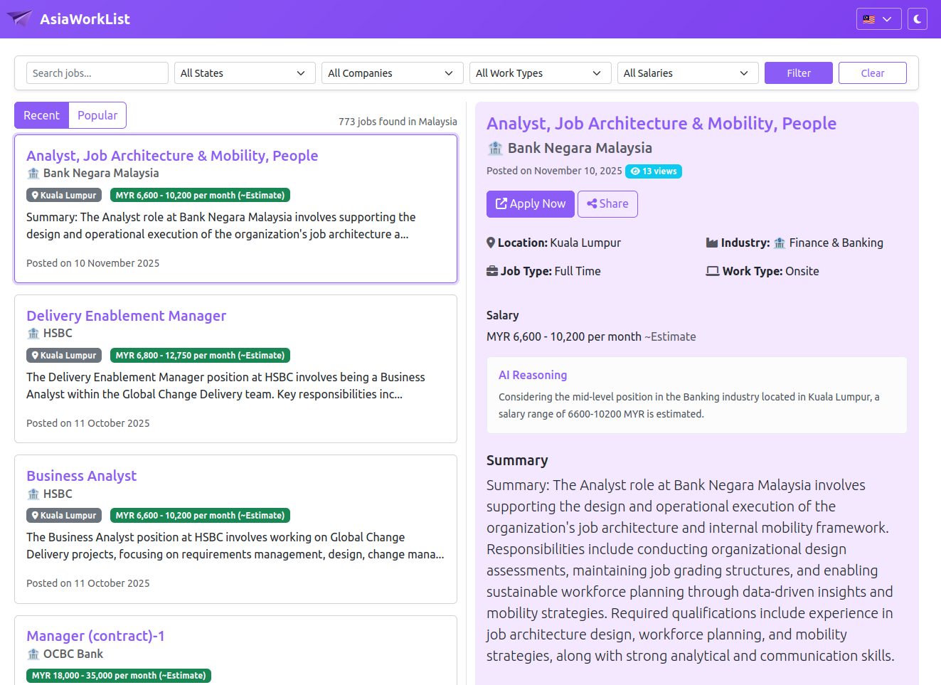Click Posted on 10 November 2025 in first card
The image size is (941, 685).
(93, 263)
